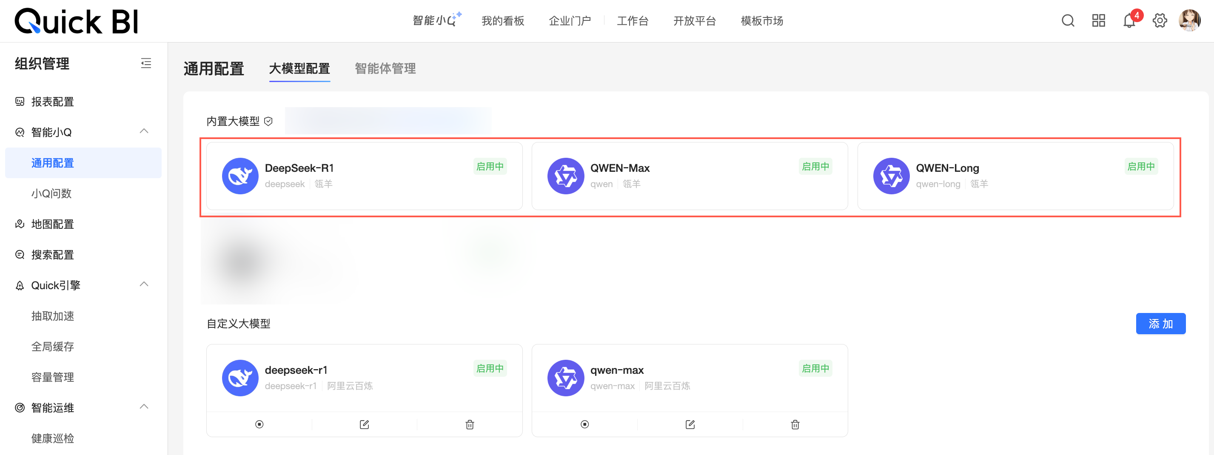Image resolution: width=1214 pixels, height=455 pixels.
Task: Click the 地图配置 map pin icon
Action: [20, 224]
